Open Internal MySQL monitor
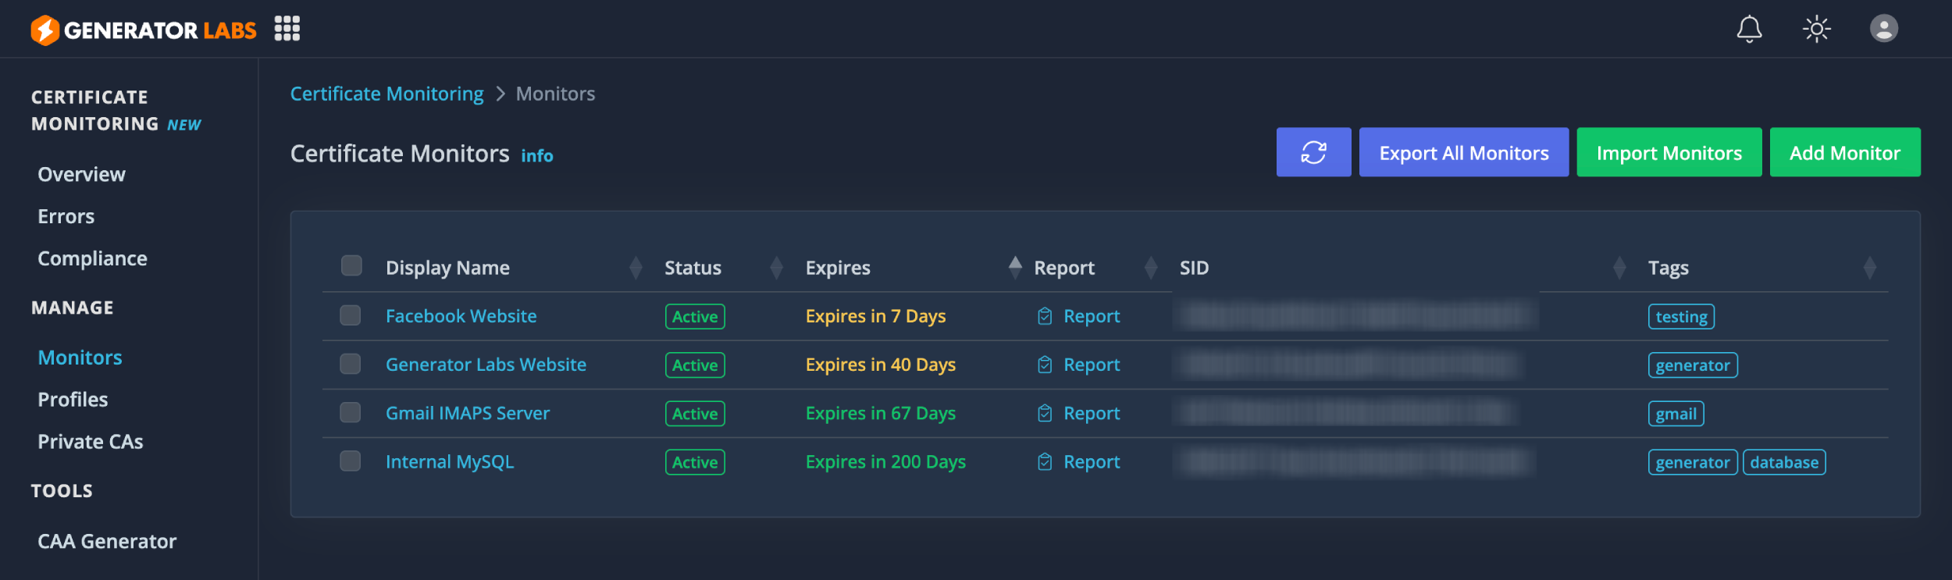 point(450,462)
